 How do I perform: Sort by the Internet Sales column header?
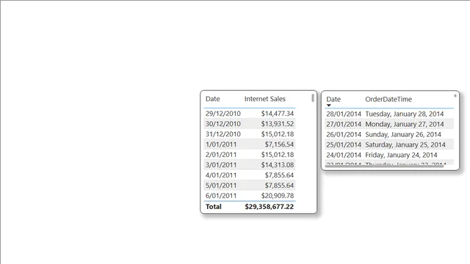tap(264, 99)
